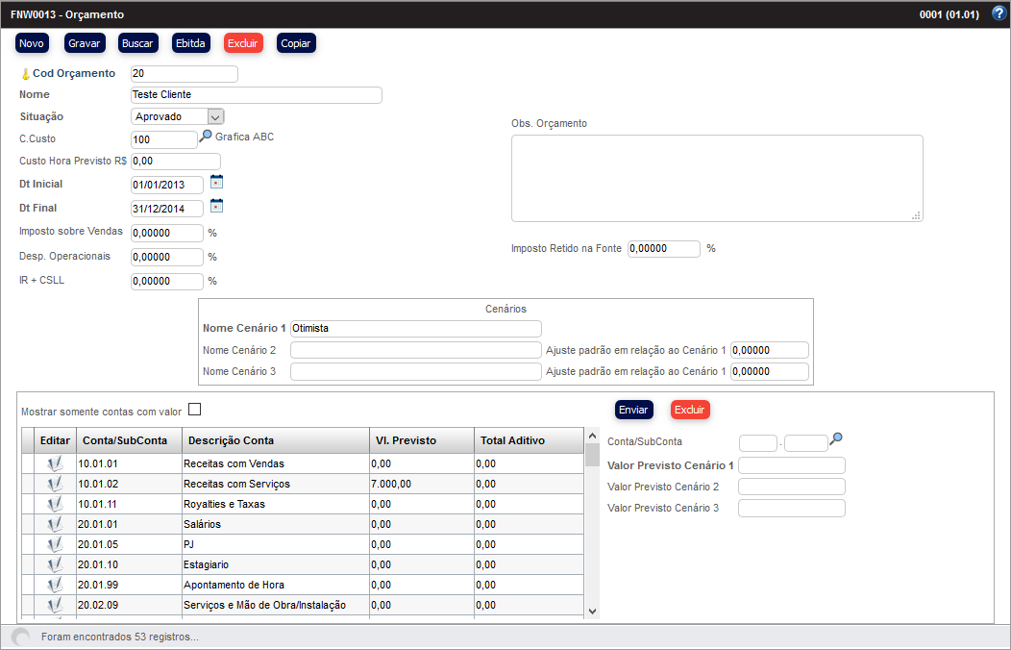
Task: Click the Conta/SubConta magnifier lookup icon
Action: [x=836, y=439]
